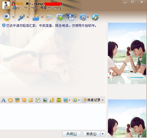Expand screen capture options arrow
Screen dimensions: 147x138
tap(69, 100)
